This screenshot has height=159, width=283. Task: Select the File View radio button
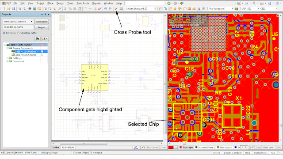tap(4, 33)
